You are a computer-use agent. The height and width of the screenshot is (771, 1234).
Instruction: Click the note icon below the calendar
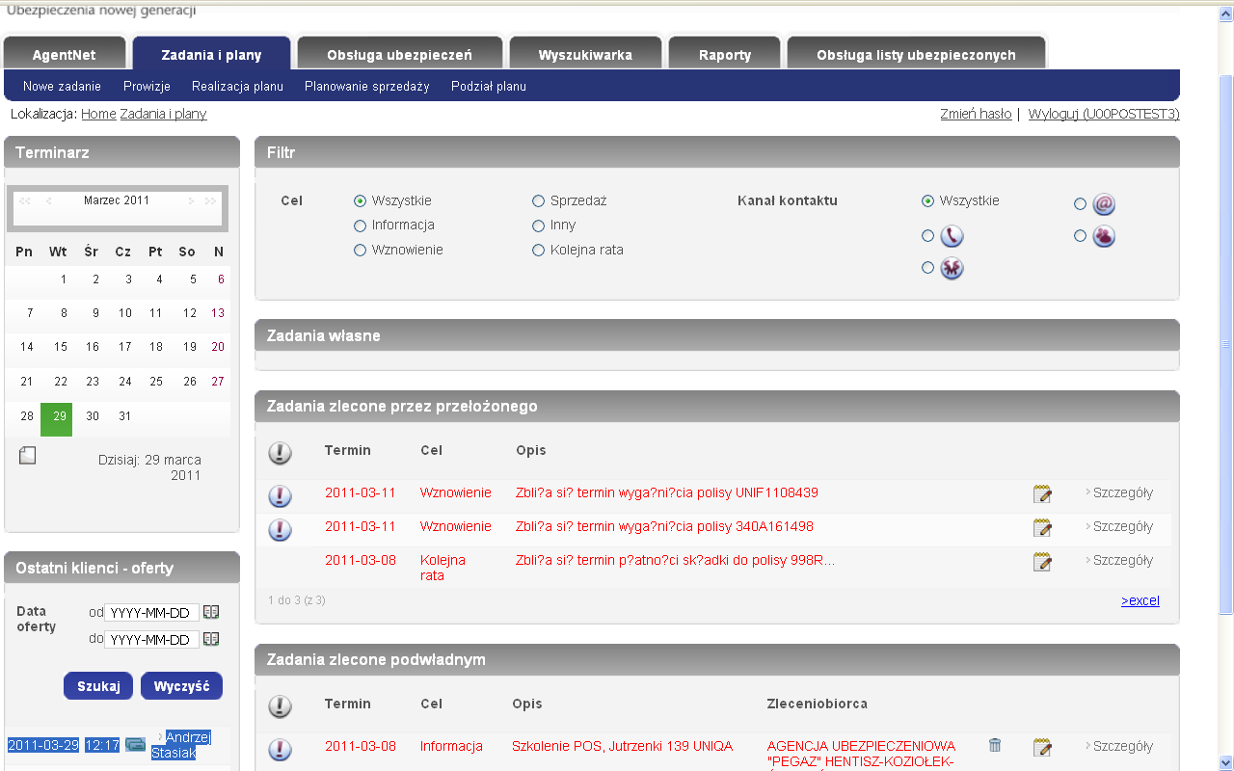27,456
